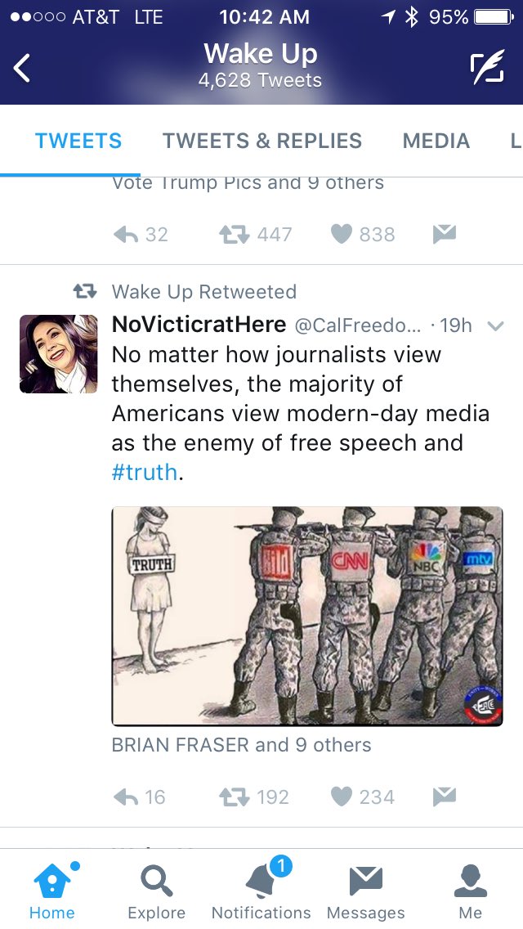Go to Explore search tab
Viewport: 523px width, 929px height.
click(156, 891)
